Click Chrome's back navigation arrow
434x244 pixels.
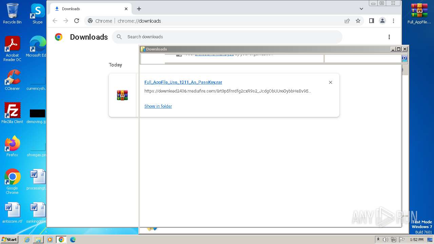[55, 21]
